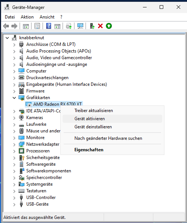The width and height of the screenshot is (187, 223).
Task: Select the Firmware label text
Action: (35, 91)
